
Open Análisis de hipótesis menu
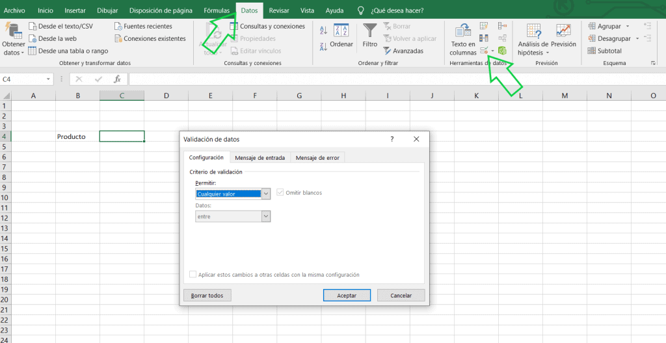click(x=533, y=40)
